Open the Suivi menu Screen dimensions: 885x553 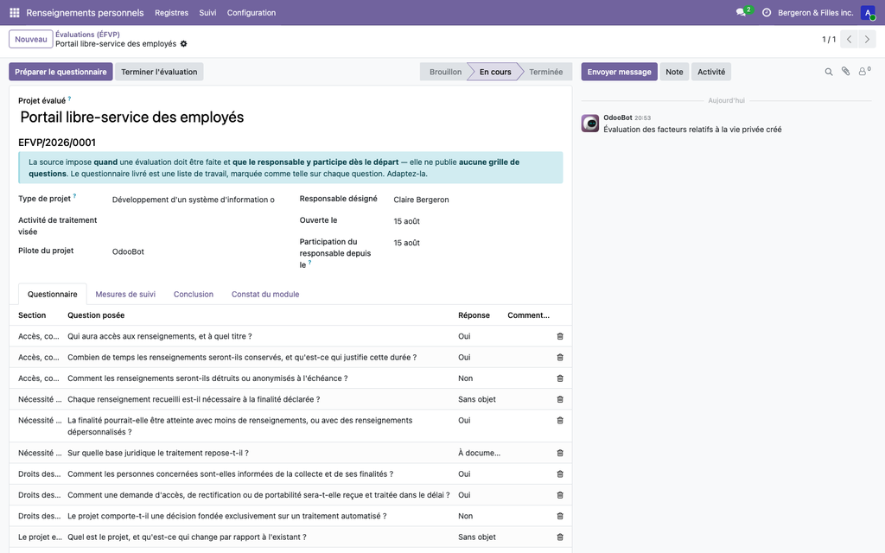pos(207,12)
